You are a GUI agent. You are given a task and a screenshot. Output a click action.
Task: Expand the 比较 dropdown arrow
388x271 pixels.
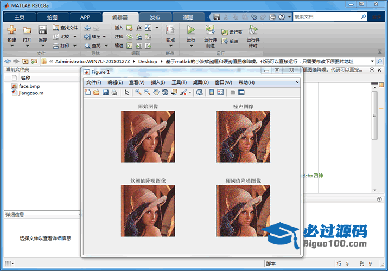click(75, 37)
